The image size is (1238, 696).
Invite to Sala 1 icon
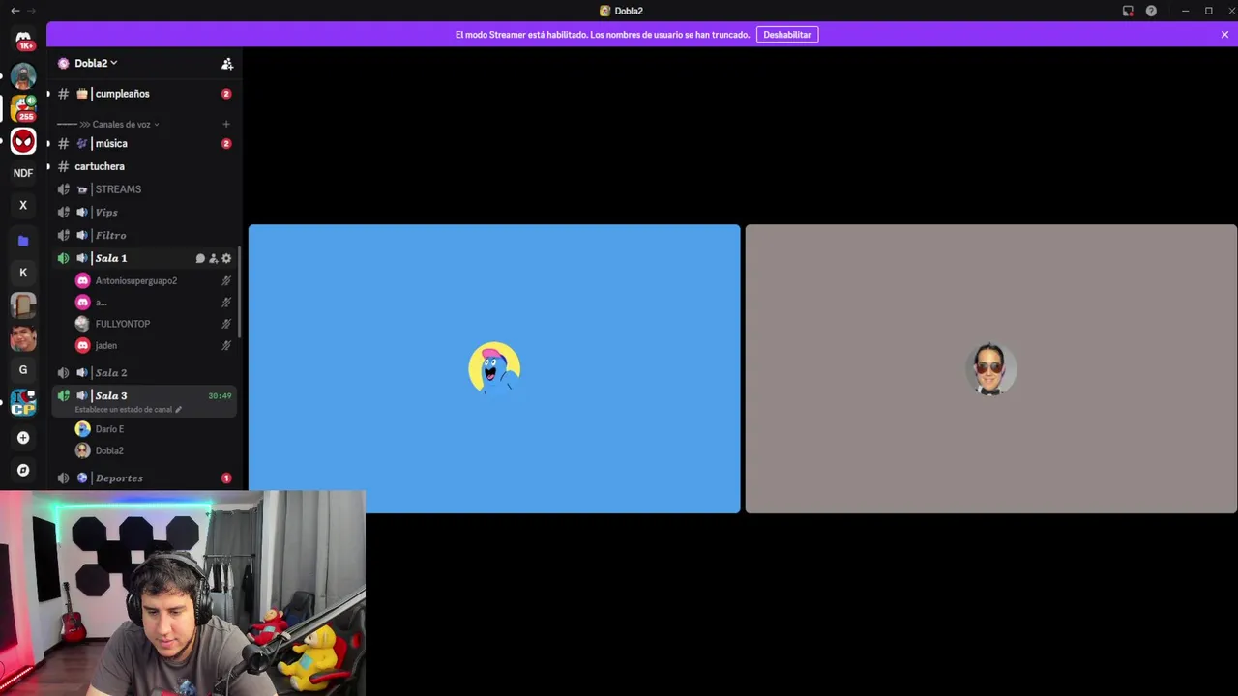[x=214, y=258]
